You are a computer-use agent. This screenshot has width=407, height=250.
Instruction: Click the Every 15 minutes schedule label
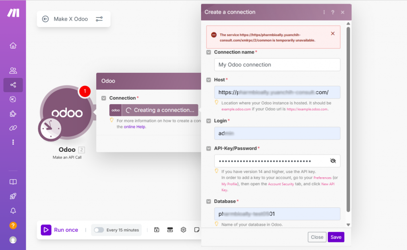point(122,230)
